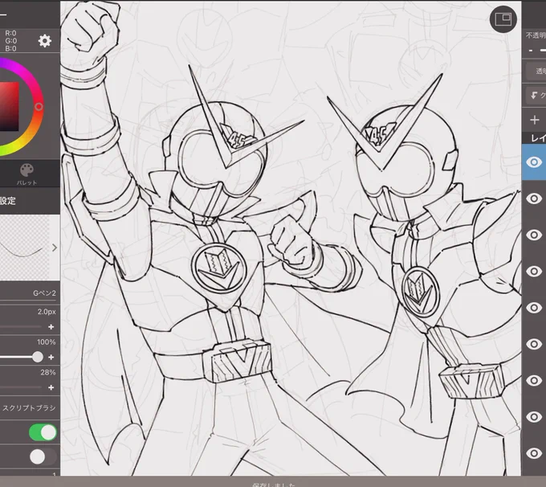Pick a shade in the red saturation square
This screenshot has width=546, height=487.
pyautogui.click(x=10, y=107)
